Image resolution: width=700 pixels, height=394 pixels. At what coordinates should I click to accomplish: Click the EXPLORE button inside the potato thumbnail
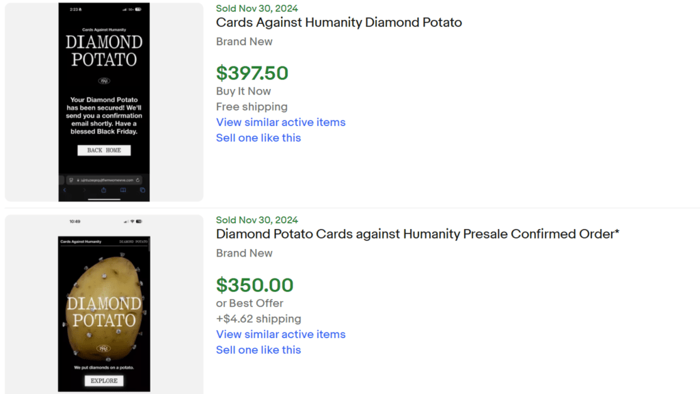pos(103,381)
